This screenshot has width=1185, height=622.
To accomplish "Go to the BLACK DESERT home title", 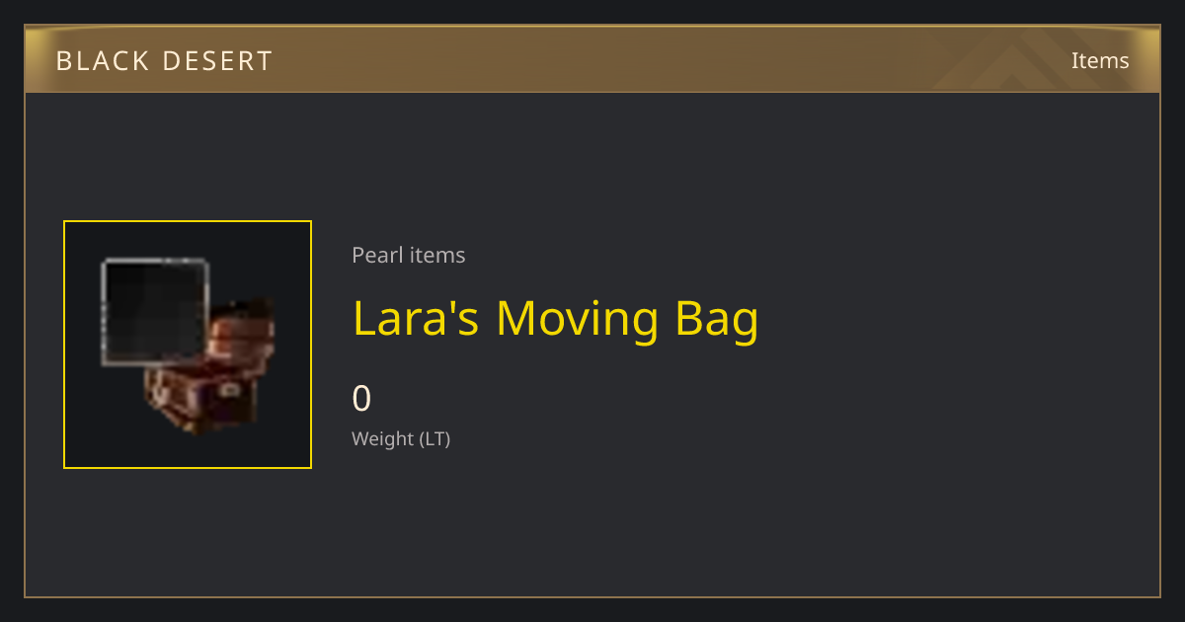I will point(164,61).
